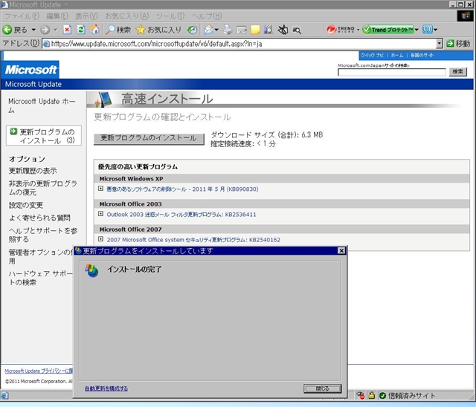Screen dimensions: 476x407
Task: Open the 表示(V) menu
Action: pyautogui.click(x=86, y=16)
